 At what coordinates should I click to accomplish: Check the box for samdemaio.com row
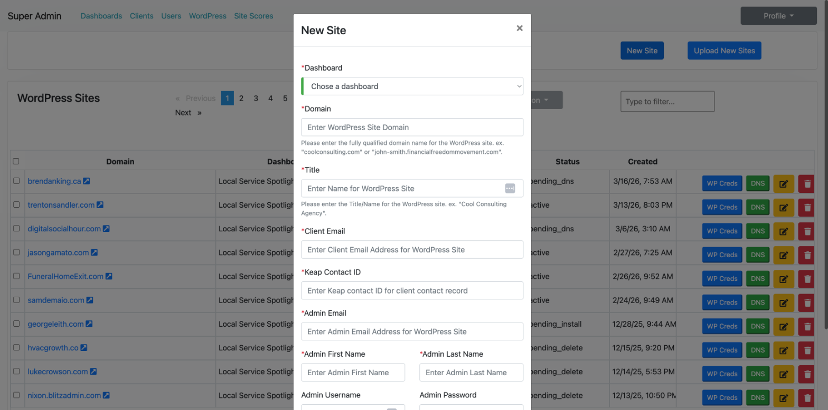coord(16,300)
